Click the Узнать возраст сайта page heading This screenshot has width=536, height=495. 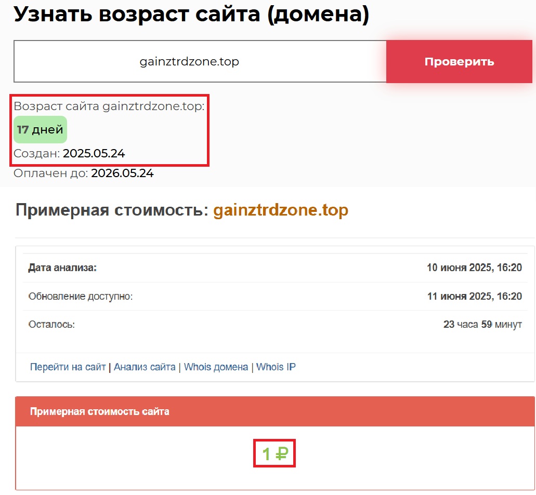tap(191, 15)
